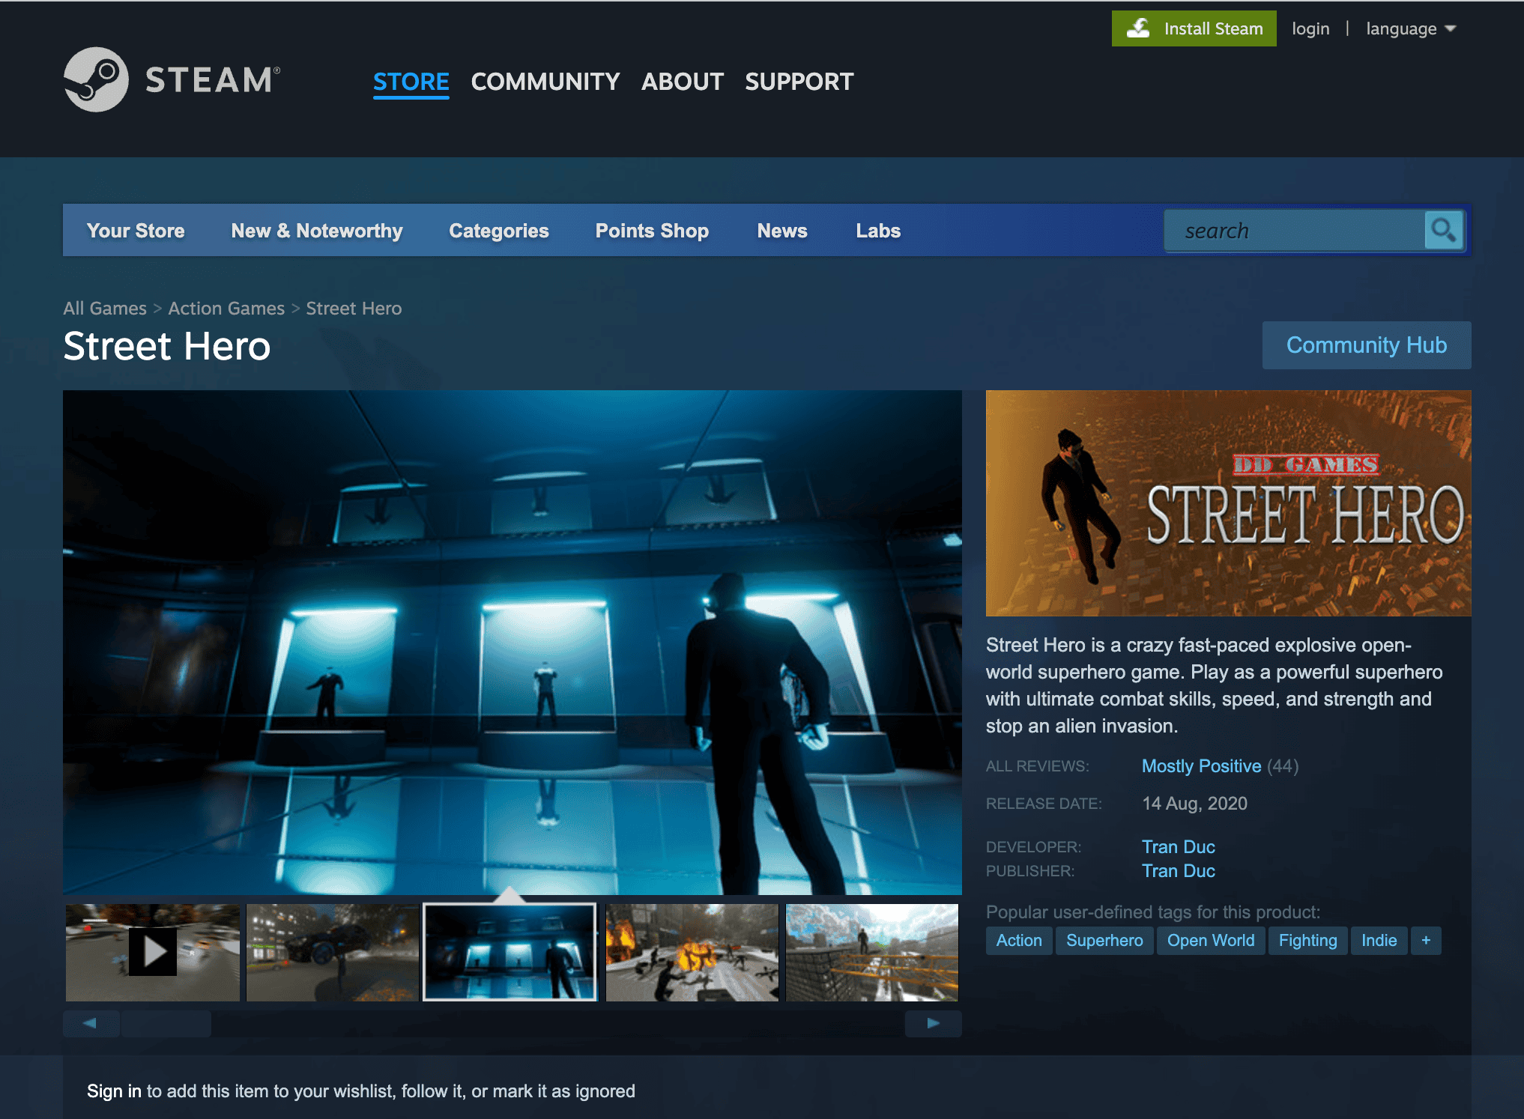This screenshot has width=1524, height=1119.
Task: Open the STORE menu
Action: coord(411,82)
